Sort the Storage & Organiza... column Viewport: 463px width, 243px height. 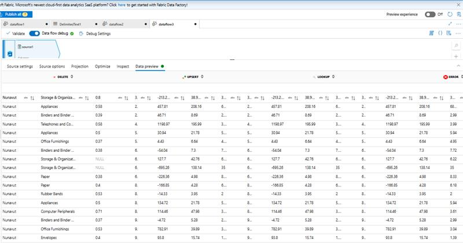(87, 98)
